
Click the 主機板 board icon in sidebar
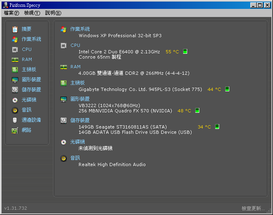(x=15, y=70)
